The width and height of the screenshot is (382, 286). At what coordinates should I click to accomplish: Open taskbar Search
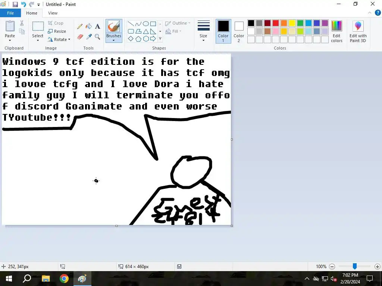click(27, 279)
